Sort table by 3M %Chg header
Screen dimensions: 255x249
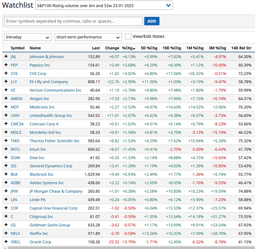click(x=217, y=48)
